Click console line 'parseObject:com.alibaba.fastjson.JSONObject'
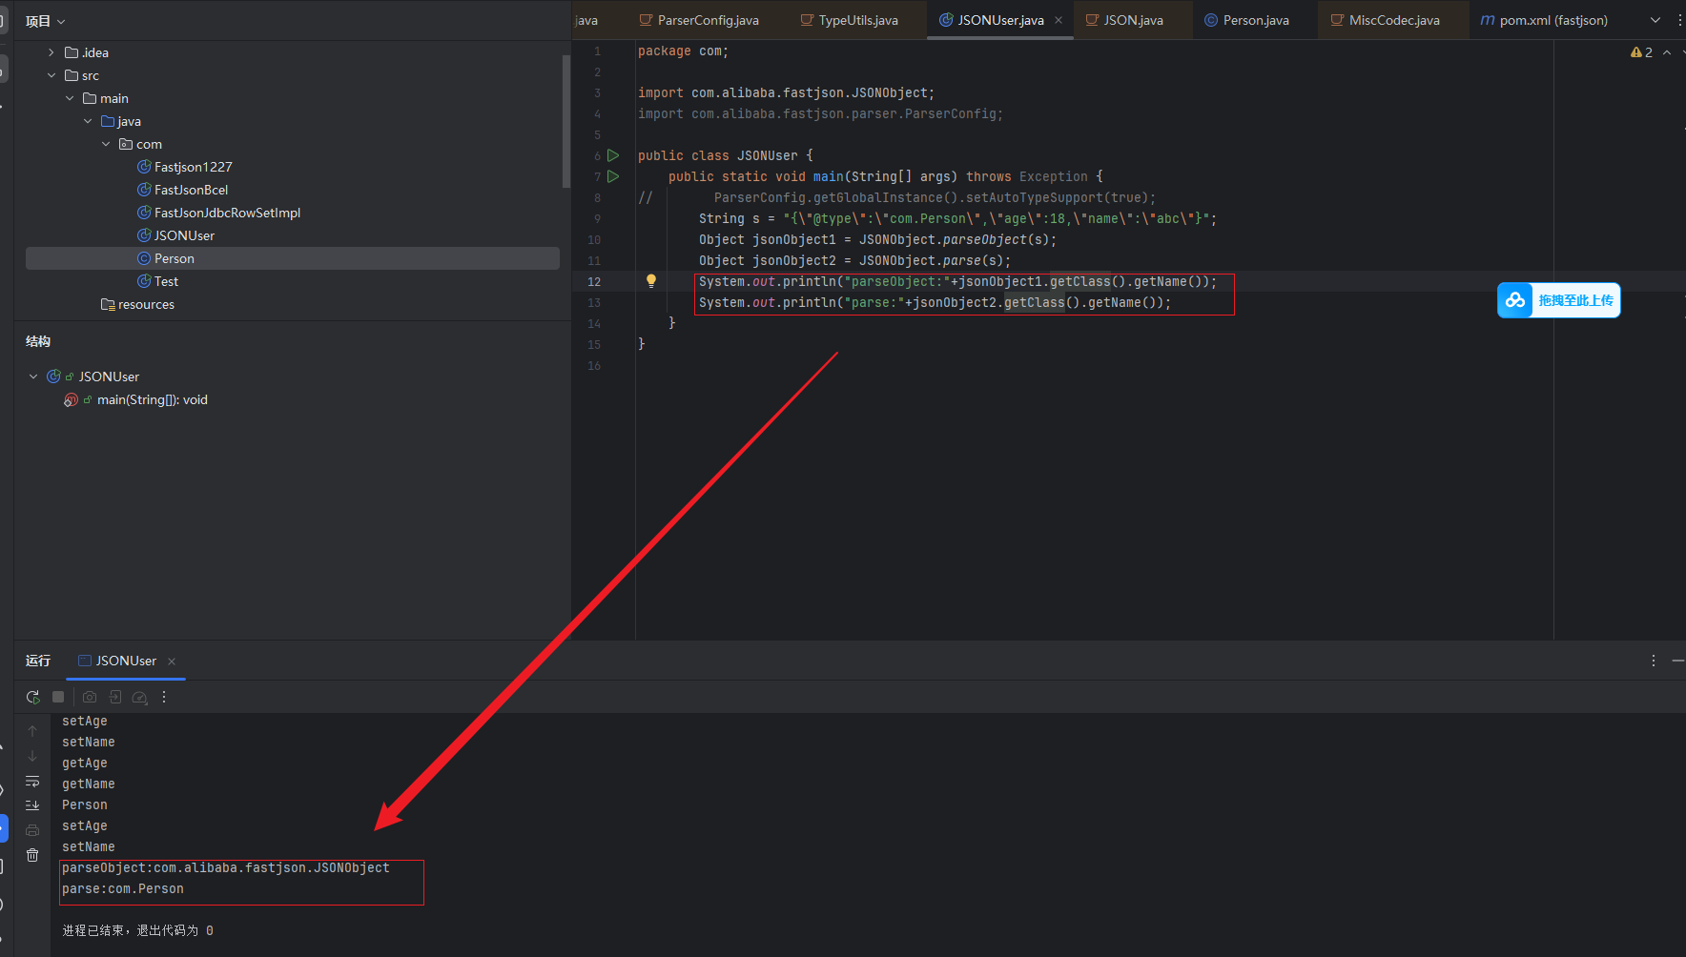The width and height of the screenshot is (1686, 957). click(226, 867)
